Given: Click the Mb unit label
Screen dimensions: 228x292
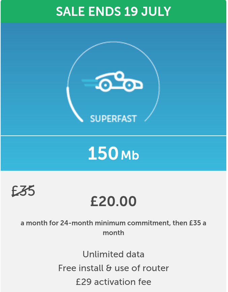Looking at the screenshot, I should [x=130, y=155].
